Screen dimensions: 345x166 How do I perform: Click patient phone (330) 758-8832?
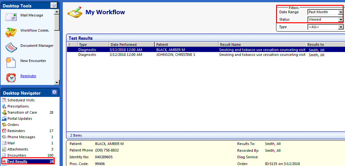[106, 150]
